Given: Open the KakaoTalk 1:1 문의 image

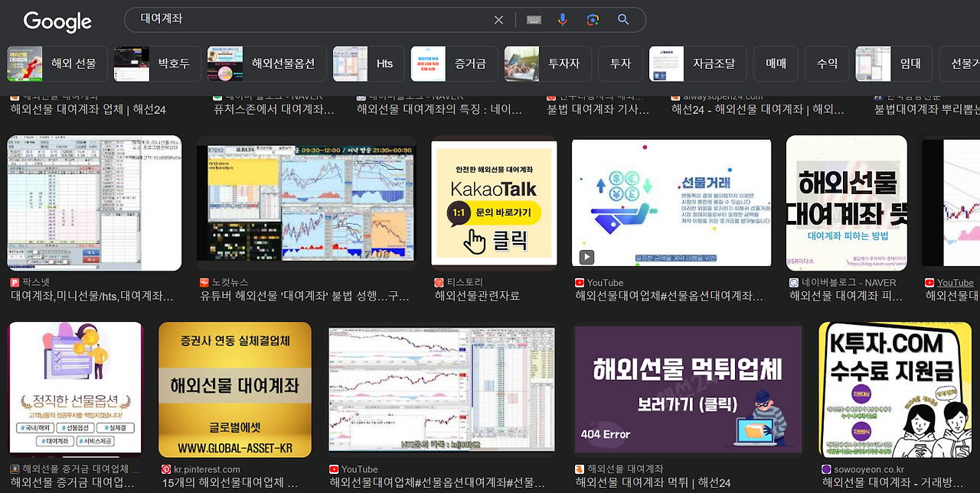Looking at the screenshot, I should (x=495, y=203).
